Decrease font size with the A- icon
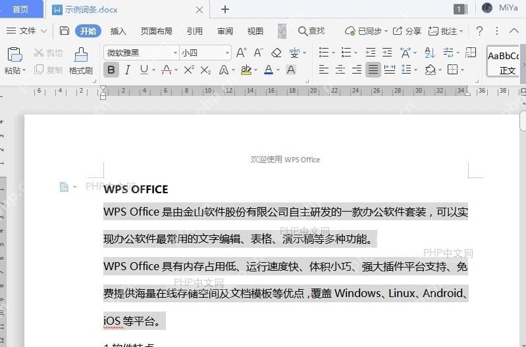The width and height of the screenshot is (526, 347). [258, 53]
